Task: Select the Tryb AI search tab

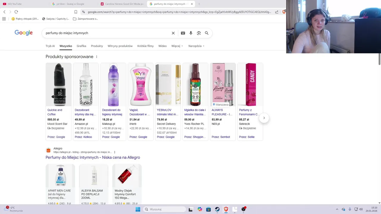Action: click(x=50, y=46)
